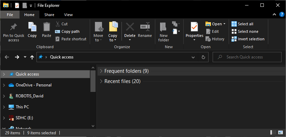Image resolution: width=286 pixels, height=137 pixels.
Task: Click the Properties checkmark icon
Action: click(194, 27)
